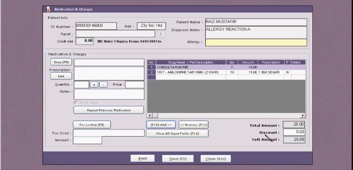
Task: Click the Amount column header
Action: click(248, 63)
